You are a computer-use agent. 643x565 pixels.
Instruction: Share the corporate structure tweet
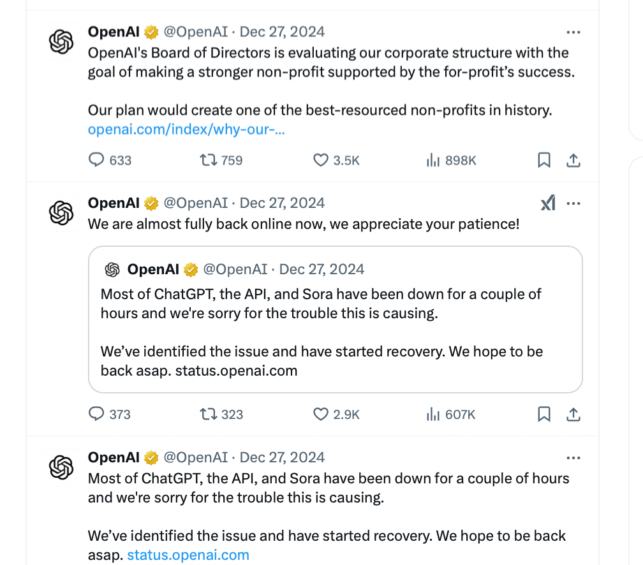573,160
